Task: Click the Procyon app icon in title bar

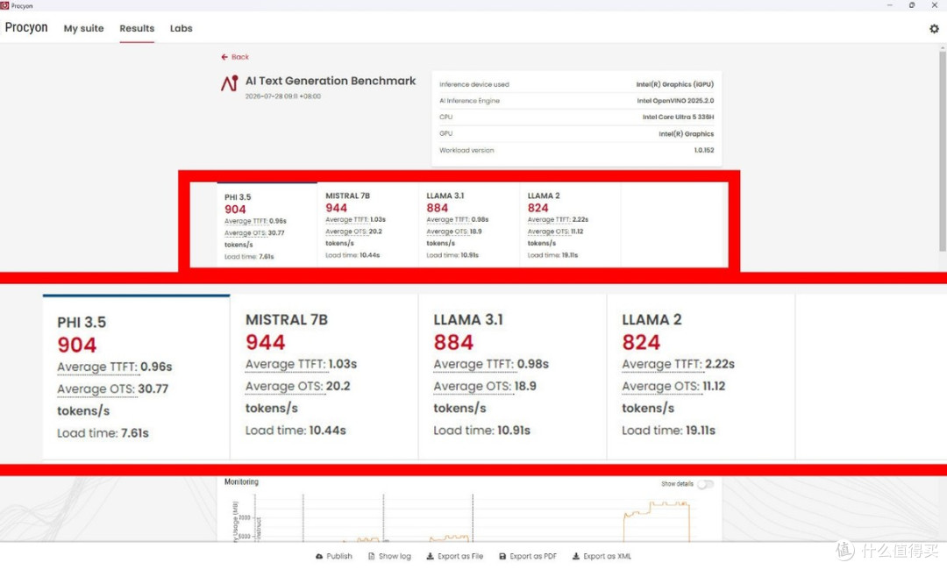Action: (5, 5)
